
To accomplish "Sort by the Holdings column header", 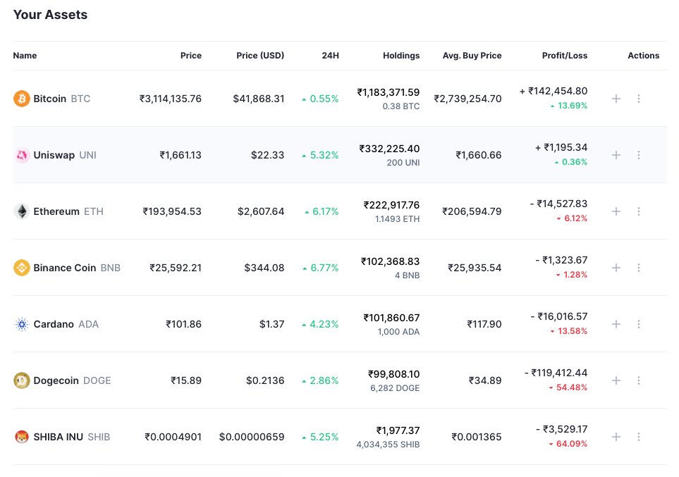I will 401,56.
